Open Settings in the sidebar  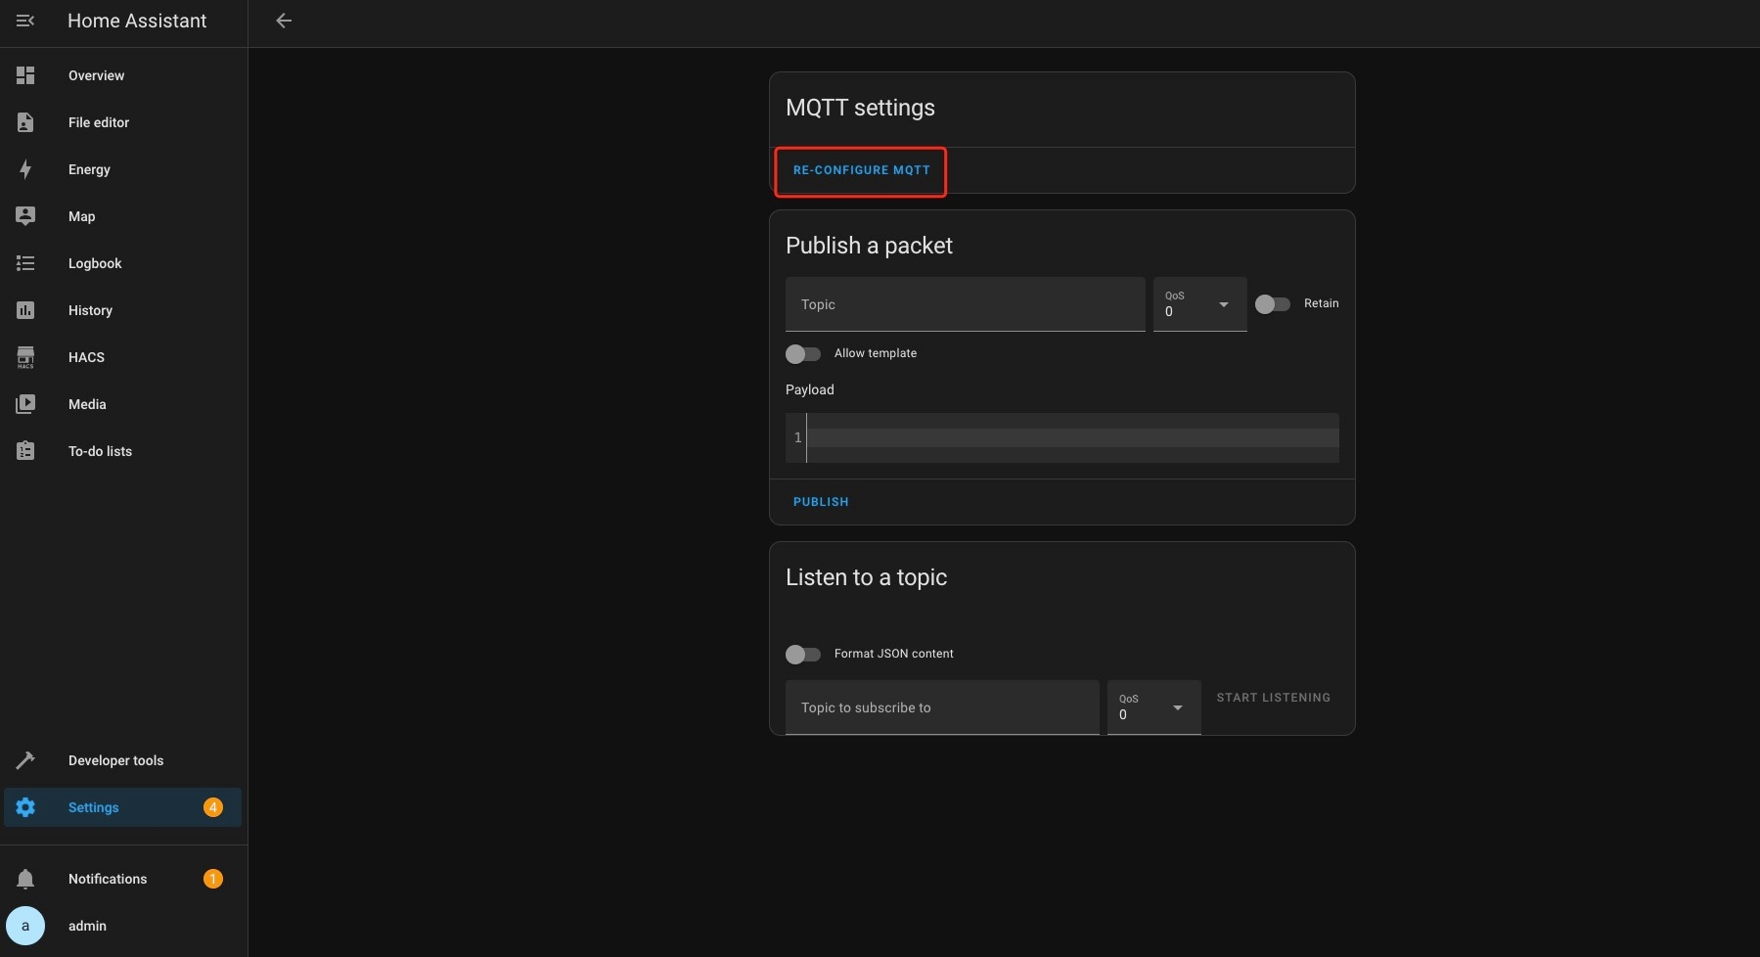coord(94,807)
